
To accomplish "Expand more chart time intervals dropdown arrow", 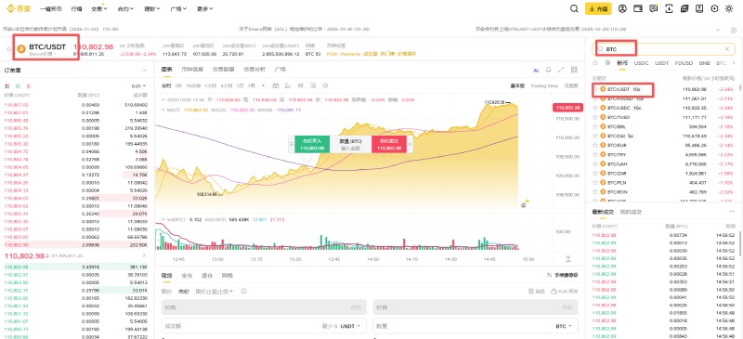I will point(263,85).
